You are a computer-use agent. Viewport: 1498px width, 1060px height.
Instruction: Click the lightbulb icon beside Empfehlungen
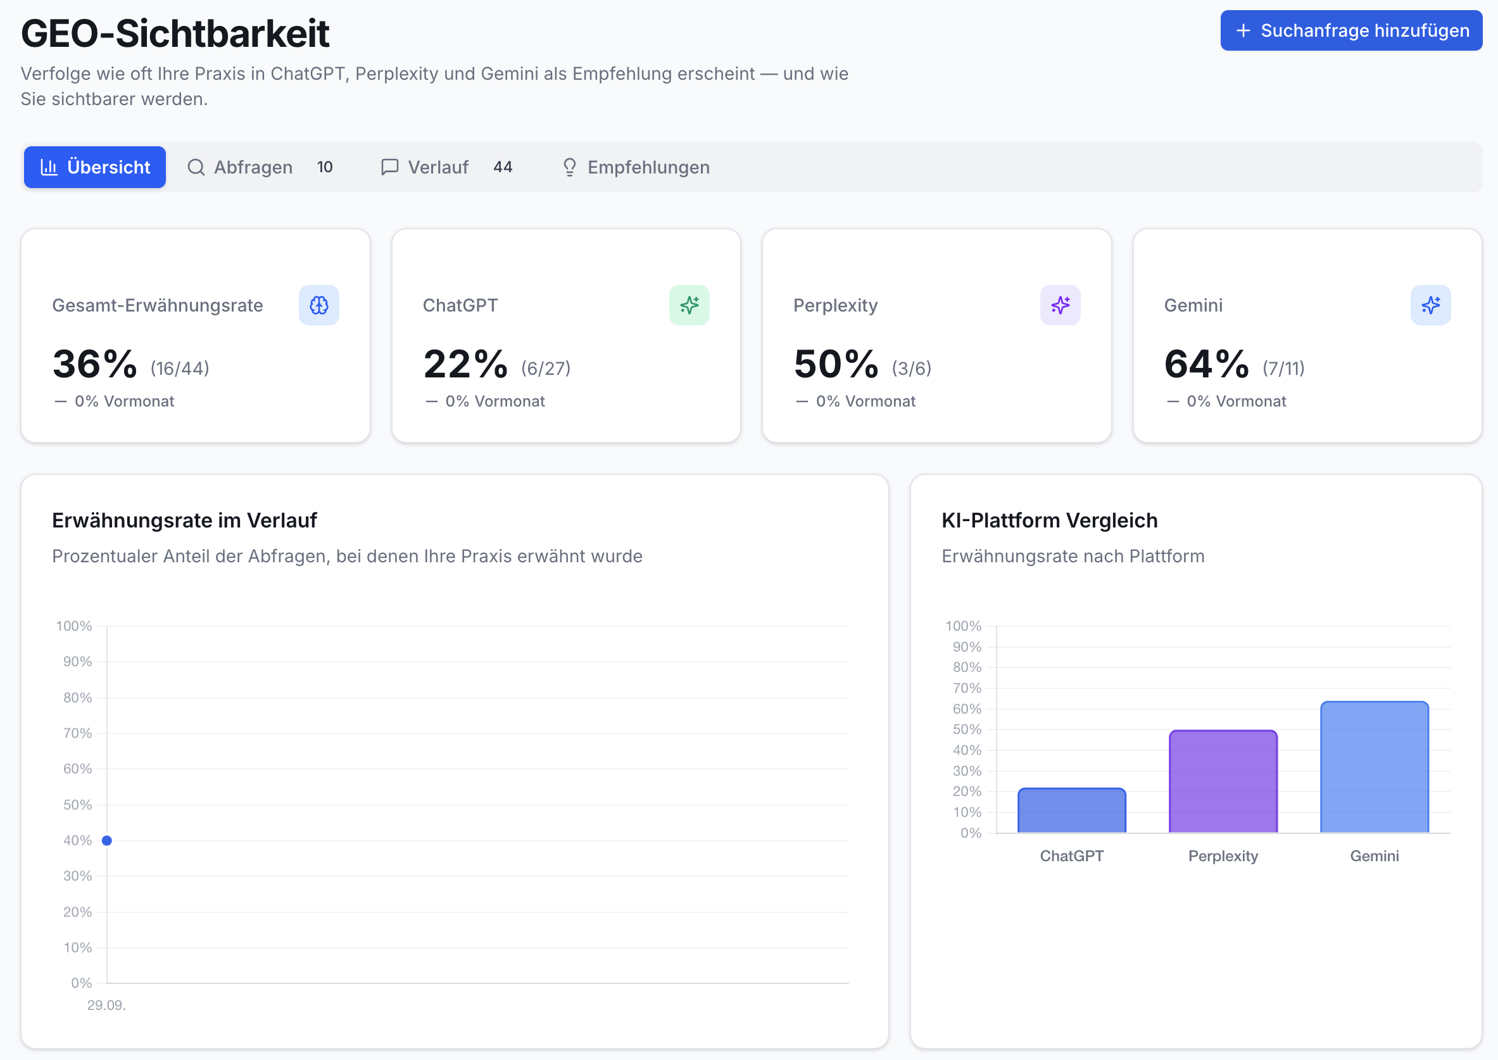click(x=570, y=167)
